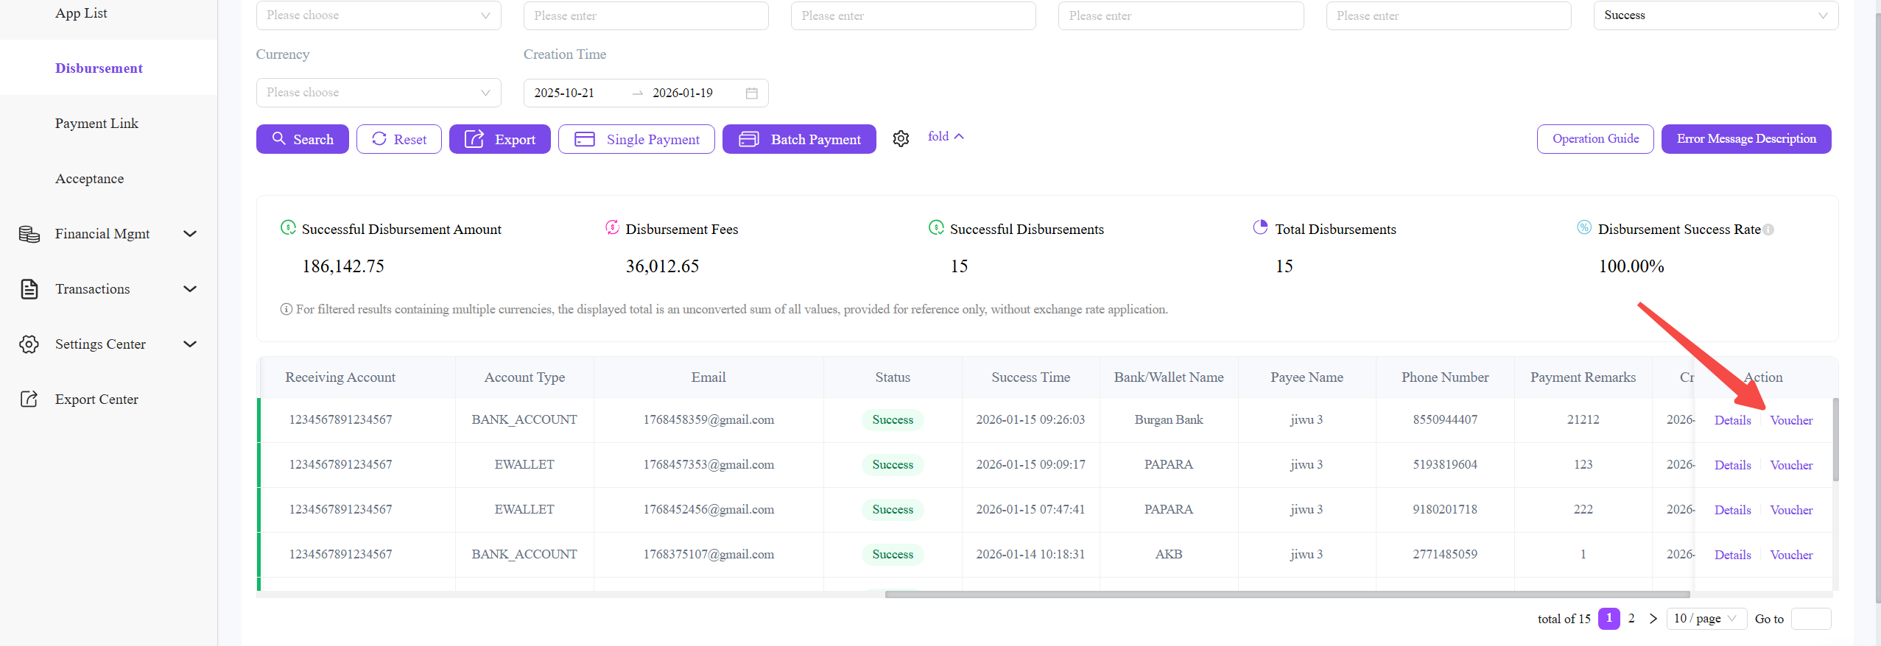Collapse filters using the fold toggle
Screen dimensions: 1881x646
[945, 137]
